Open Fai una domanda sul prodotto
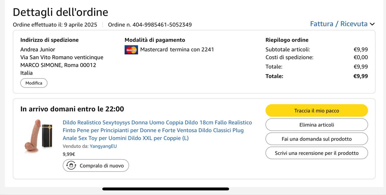Image resolution: width=386 pixels, height=195 pixels. (317, 139)
